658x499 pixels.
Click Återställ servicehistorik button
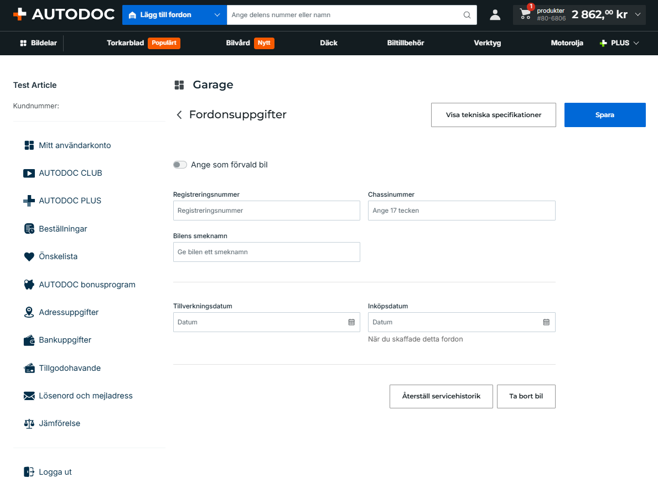tap(441, 396)
